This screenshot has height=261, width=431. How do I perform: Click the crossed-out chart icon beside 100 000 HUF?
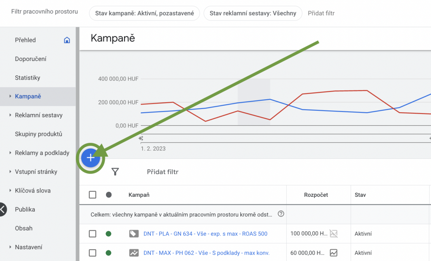(333, 233)
